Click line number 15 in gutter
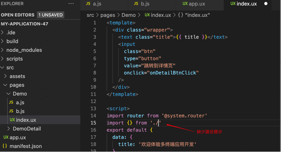The width and height of the screenshot is (281, 152). click(93, 123)
